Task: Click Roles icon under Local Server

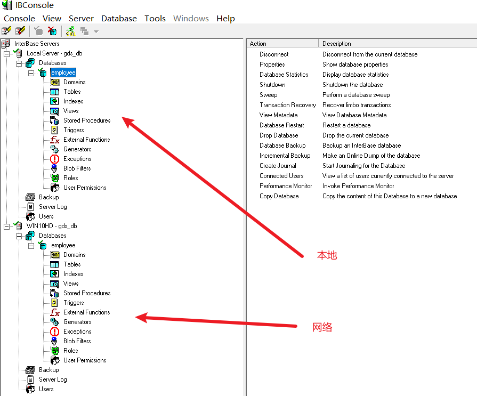Action: [x=55, y=178]
